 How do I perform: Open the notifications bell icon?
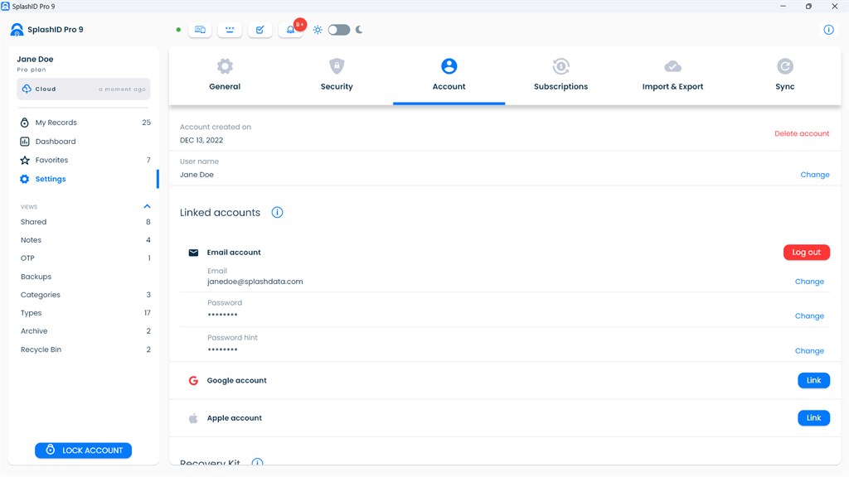pyautogui.click(x=291, y=30)
